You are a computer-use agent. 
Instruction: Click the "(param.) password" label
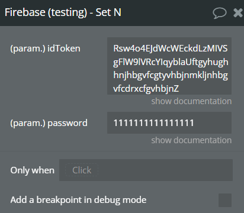49,123
